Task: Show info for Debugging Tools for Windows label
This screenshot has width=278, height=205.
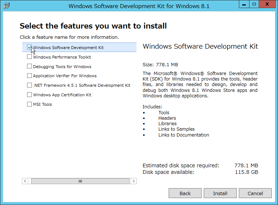Action: (62, 67)
